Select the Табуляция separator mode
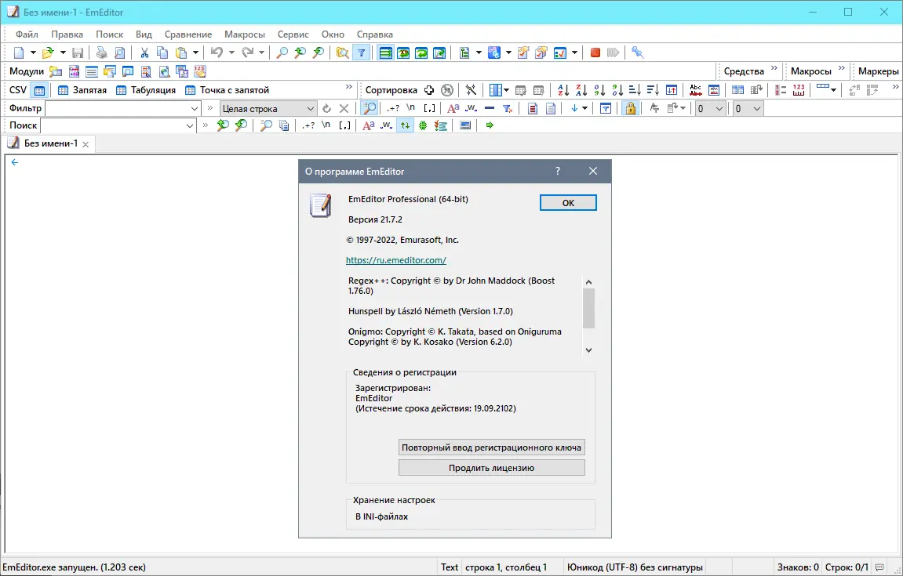The width and height of the screenshot is (903, 576). tap(146, 90)
